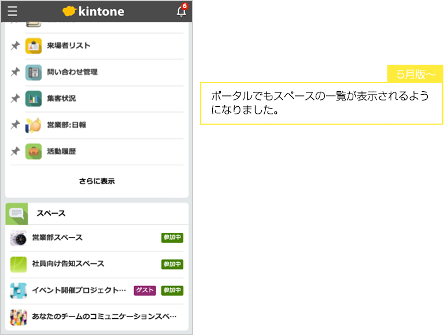Select 活動履歴 app name

point(61,151)
